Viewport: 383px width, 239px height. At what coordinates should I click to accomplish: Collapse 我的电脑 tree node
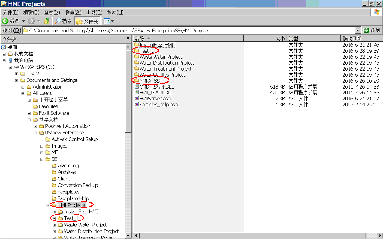pos(4,60)
